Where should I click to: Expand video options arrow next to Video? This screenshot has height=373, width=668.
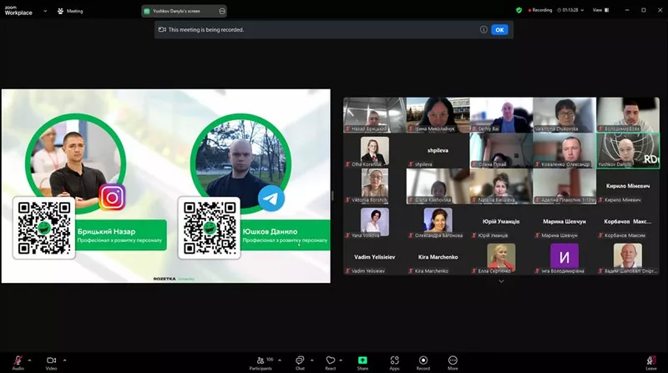(65, 360)
